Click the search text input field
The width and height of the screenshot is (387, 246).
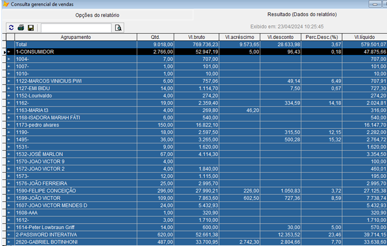click(76, 27)
